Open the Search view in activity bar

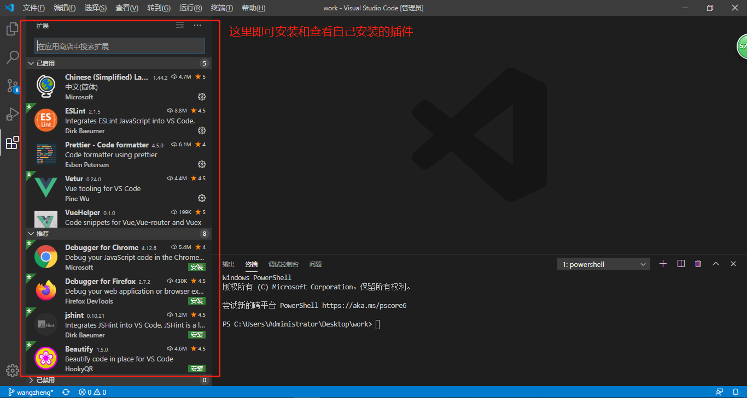click(12, 57)
